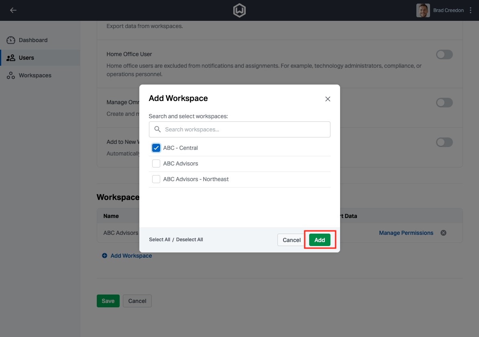Check the ABC Advisors workspace
This screenshot has height=337, width=479.
pos(156,163)
